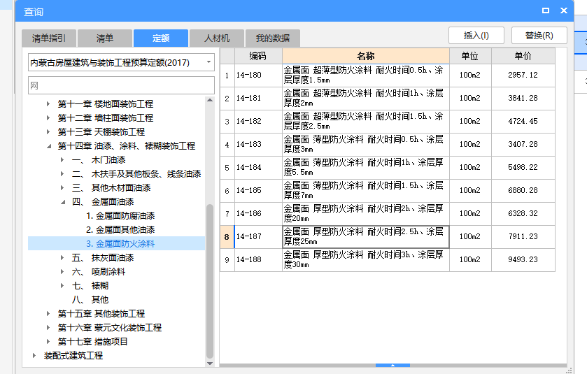Click the 单价 column header
The image size is (587, 374).
(x=523, y=56)
